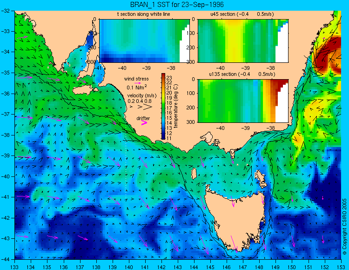This screenshot has height=270, width=349.
Task: Click the colorbar tick value 23
Action: point(169,78)
